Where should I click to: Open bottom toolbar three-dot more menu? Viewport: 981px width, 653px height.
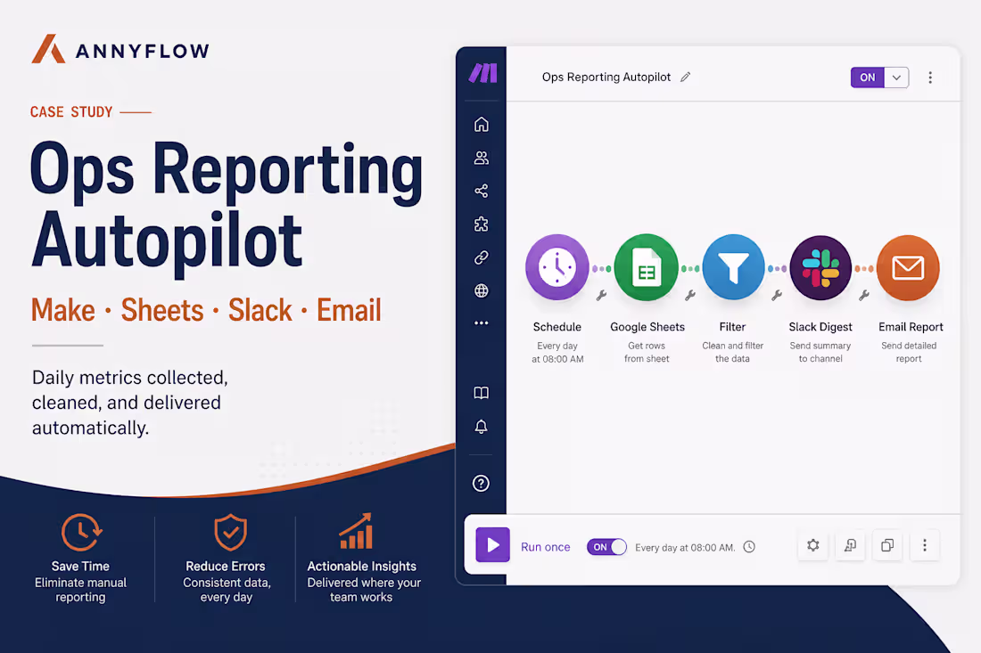[x=925, y=545]
